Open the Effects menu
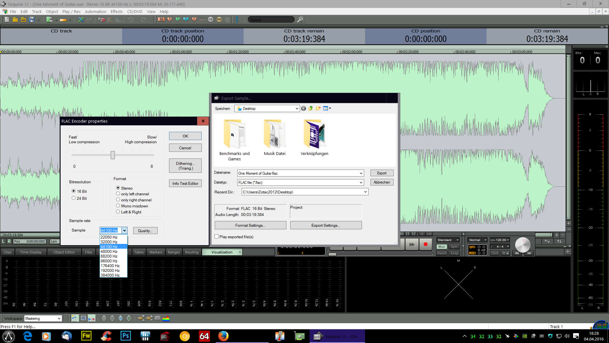This screenshot has height=343, width=609. pyautogui.click(x=116, y=11)
